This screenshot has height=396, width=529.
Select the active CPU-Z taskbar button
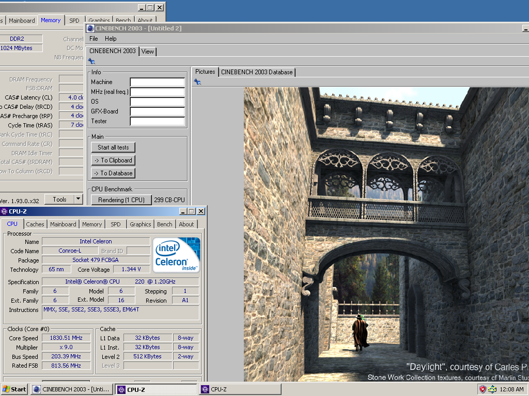tap(156, 389)
